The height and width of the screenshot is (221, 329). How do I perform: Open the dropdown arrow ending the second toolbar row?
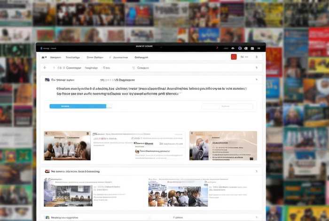[256, 68]
